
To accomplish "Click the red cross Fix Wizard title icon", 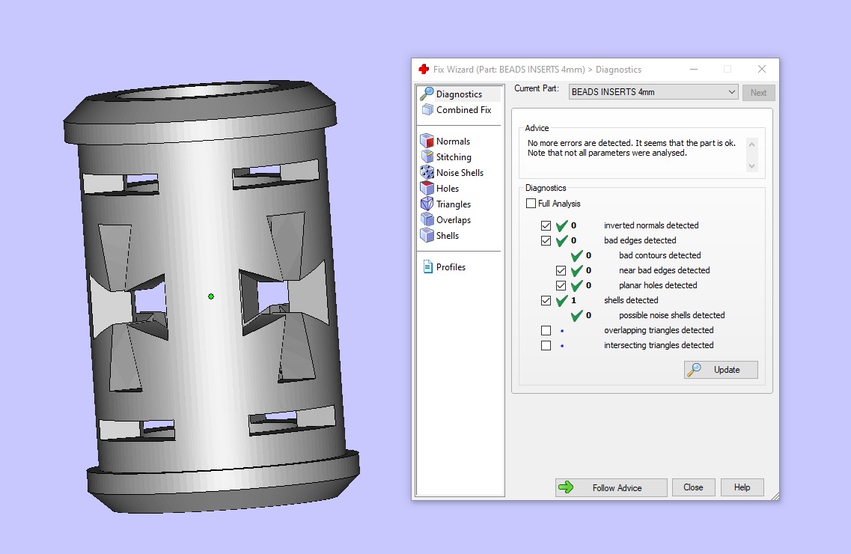I will (424, 70).
